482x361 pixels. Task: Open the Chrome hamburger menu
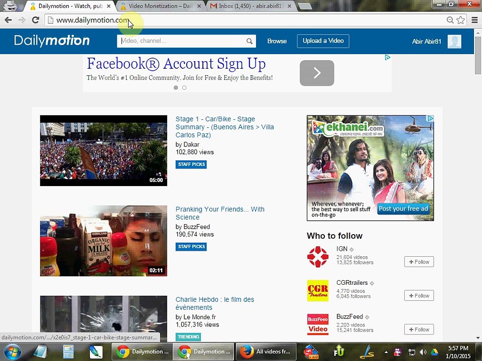474,20
